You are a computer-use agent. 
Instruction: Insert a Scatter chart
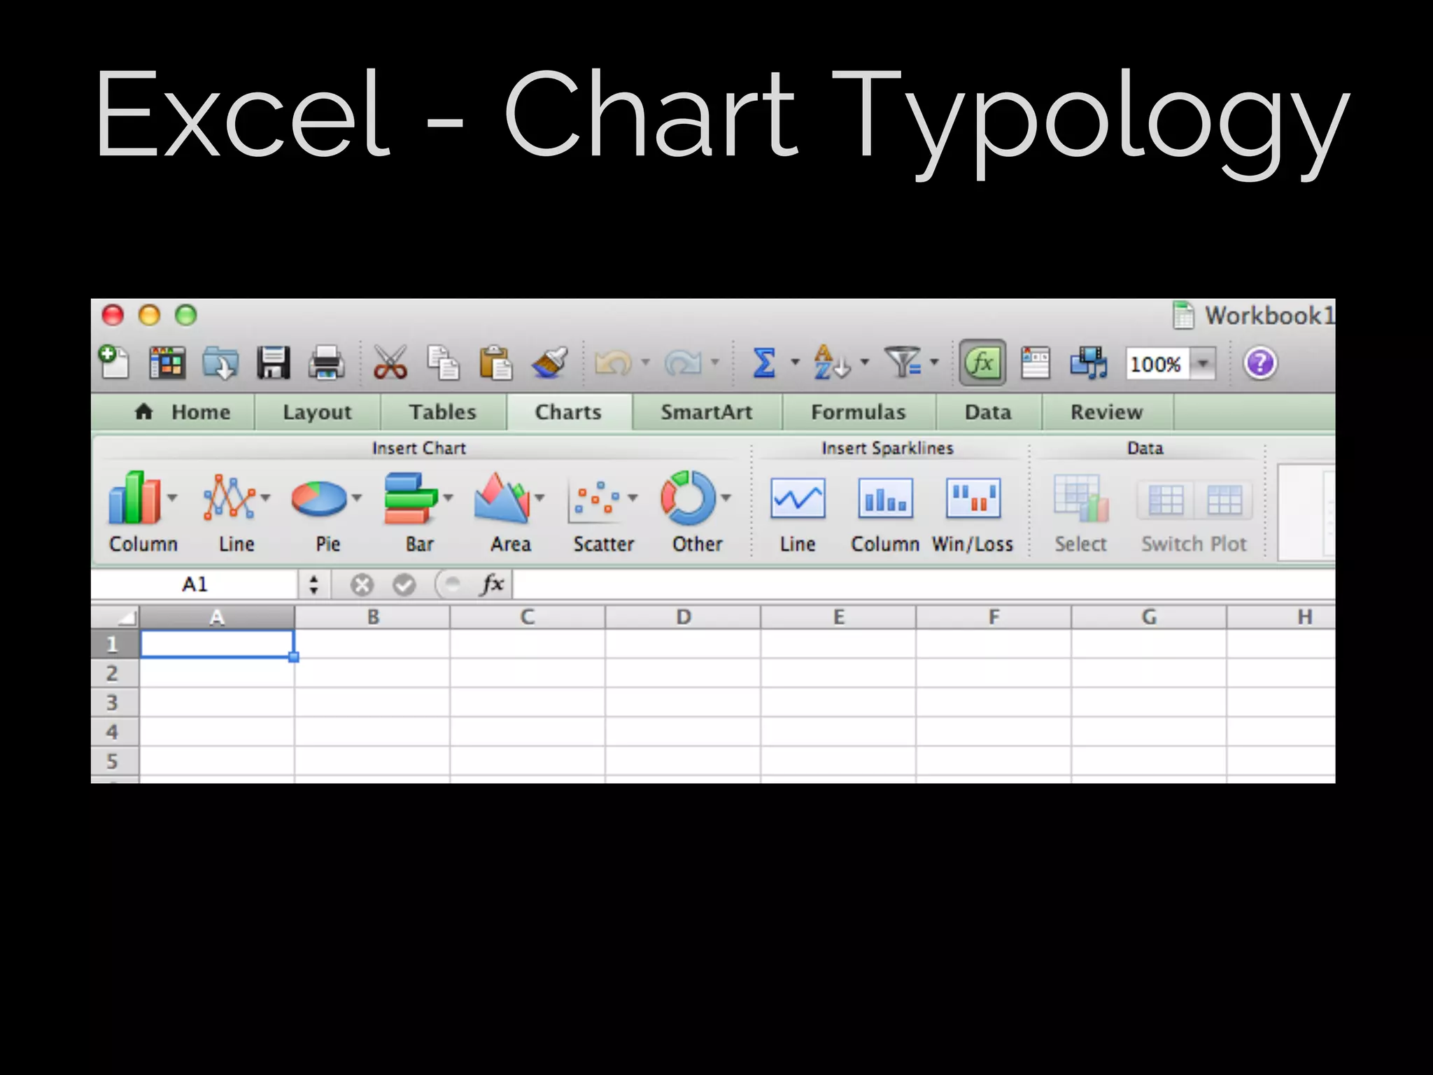[x=603, y=512]
